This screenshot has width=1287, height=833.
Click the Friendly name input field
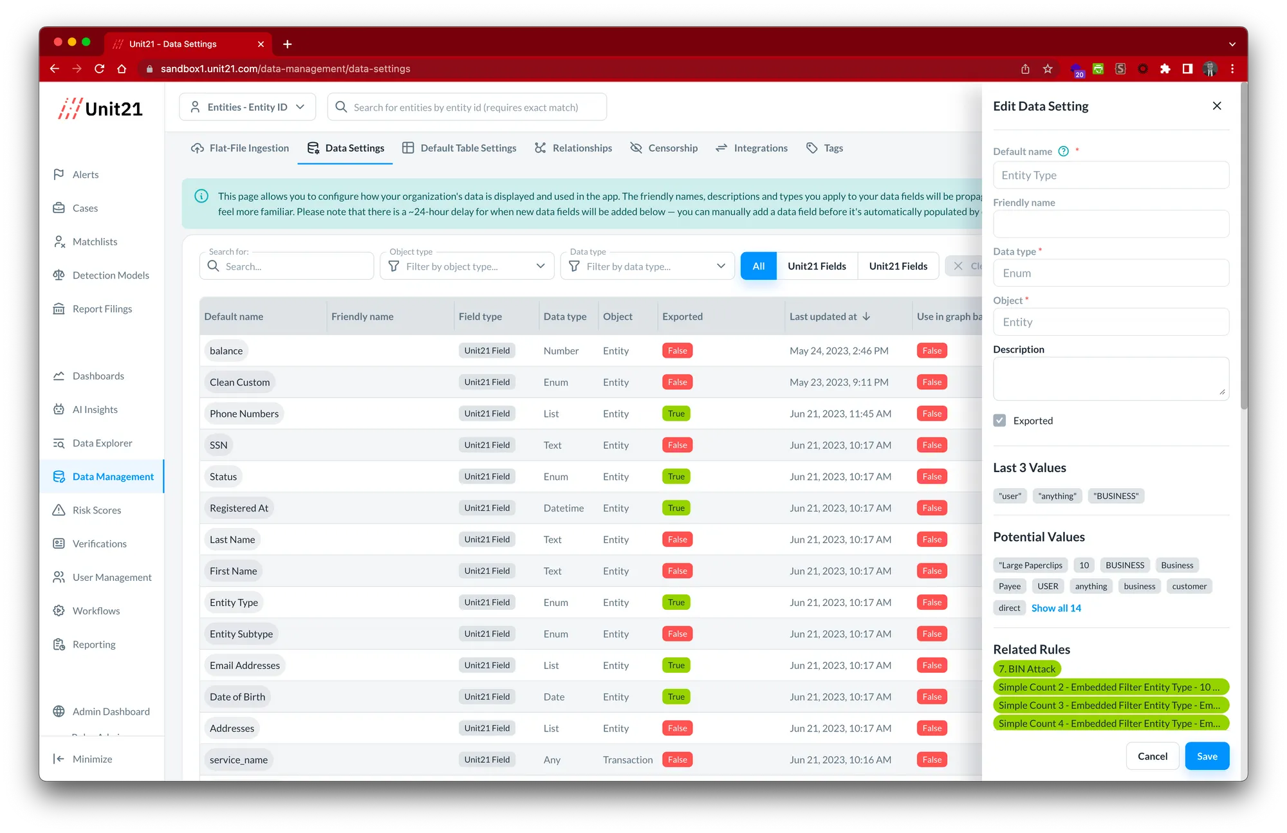pos(1111,224)
